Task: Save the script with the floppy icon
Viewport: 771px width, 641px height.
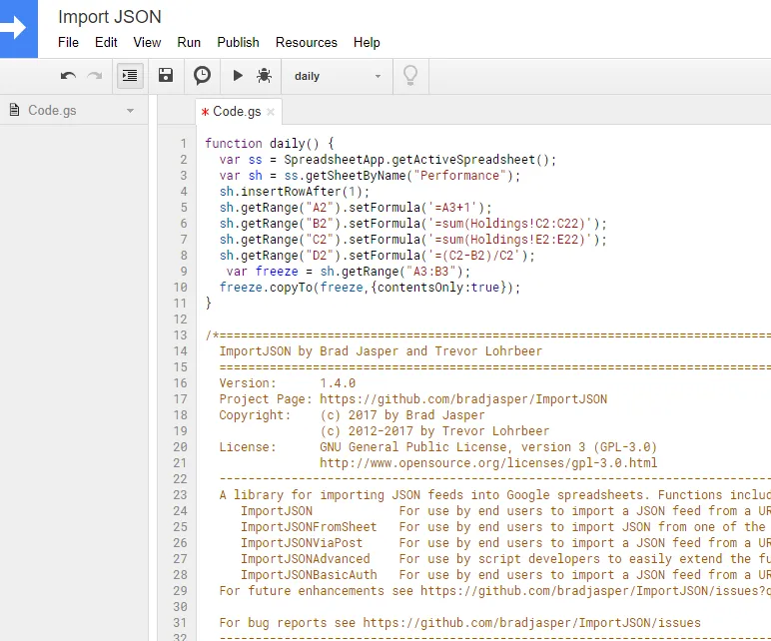Action: (166, 75)
